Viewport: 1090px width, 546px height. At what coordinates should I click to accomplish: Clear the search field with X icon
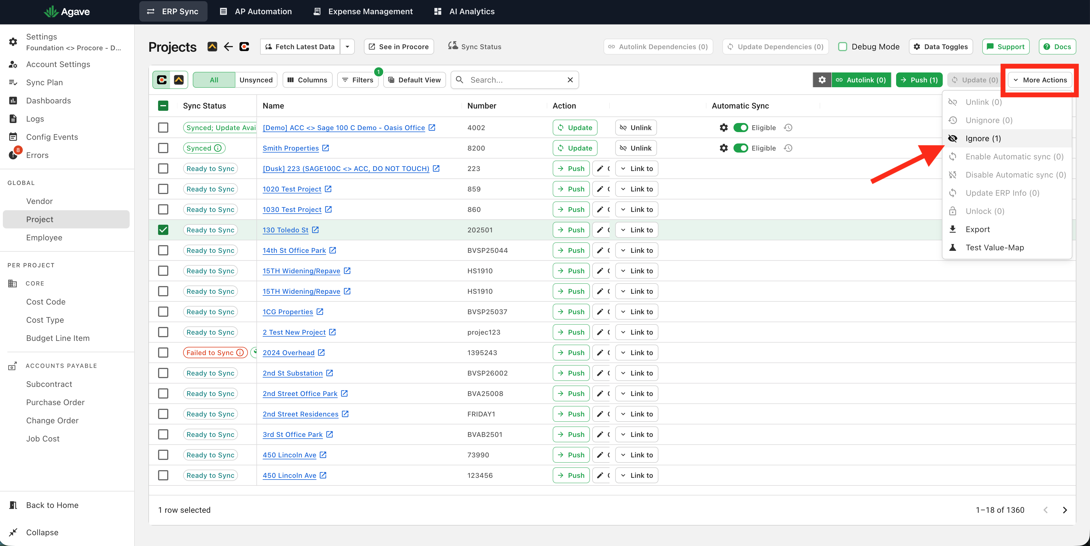pyautogui.click(x=570, y=80)
